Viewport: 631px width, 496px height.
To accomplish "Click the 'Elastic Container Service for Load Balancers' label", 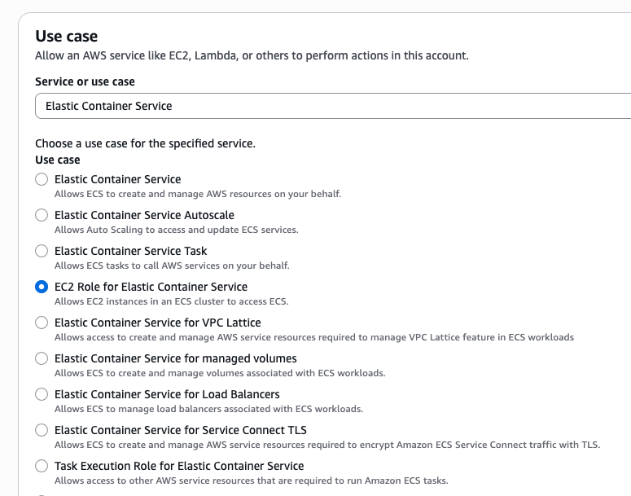I will pyautogui.click(x=167, y=394).
